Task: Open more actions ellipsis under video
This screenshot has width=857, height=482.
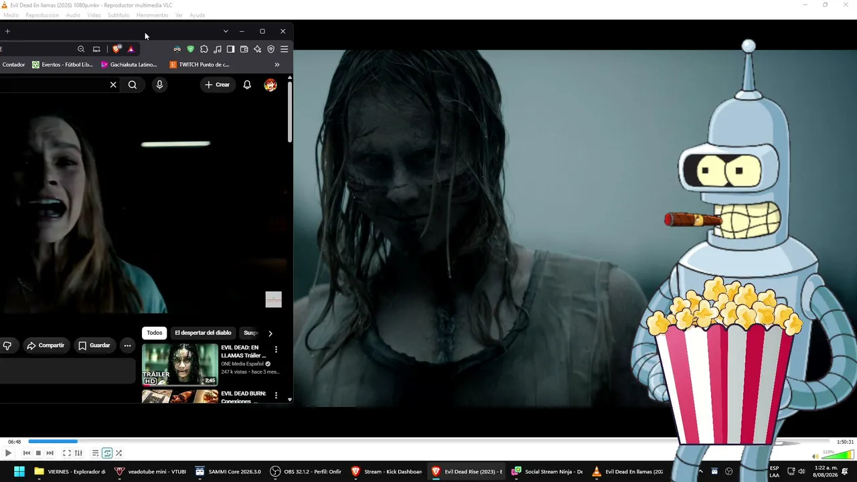Action: click(x=127, y=345)
